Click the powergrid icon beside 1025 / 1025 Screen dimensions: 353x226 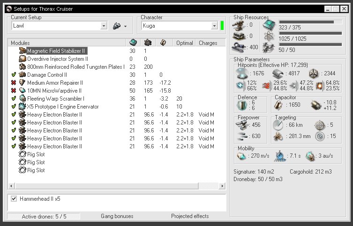click(269, 36)
